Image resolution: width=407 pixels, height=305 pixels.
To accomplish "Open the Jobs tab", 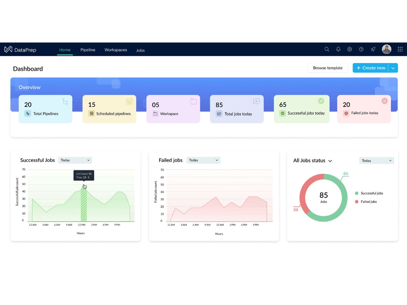I will tap(140, 50).
